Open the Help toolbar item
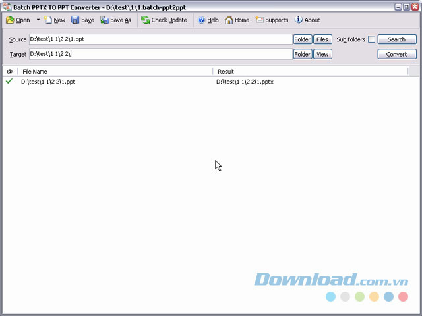Image resolution: width=422 pixels, height=316 pixels. click(208, 20)
